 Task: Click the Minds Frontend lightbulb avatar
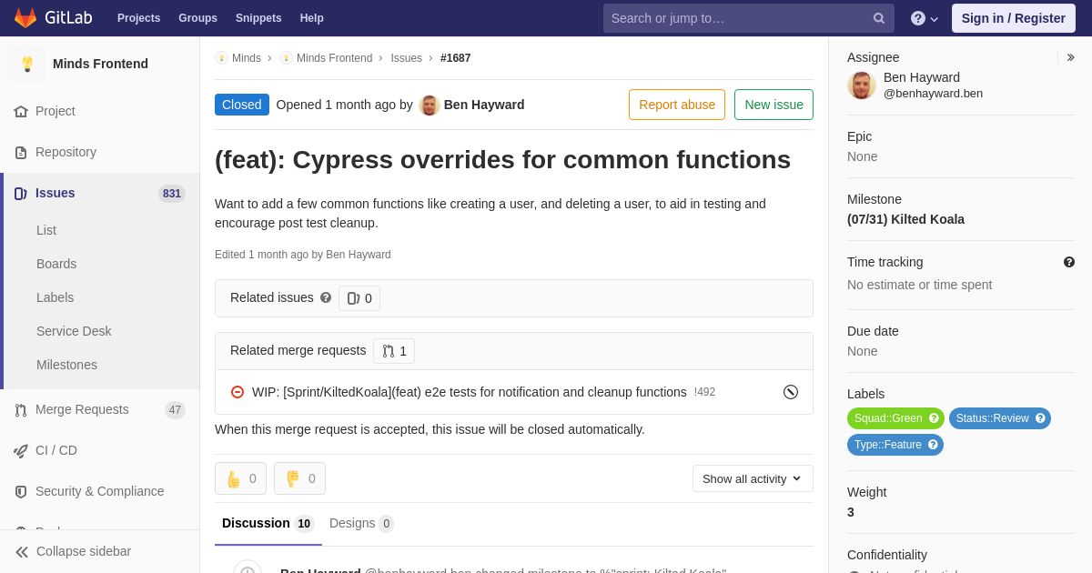pos(27,64)
